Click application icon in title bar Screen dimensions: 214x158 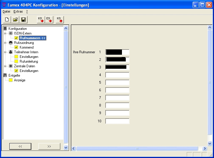pyautogui.click(x=4, y=5)
